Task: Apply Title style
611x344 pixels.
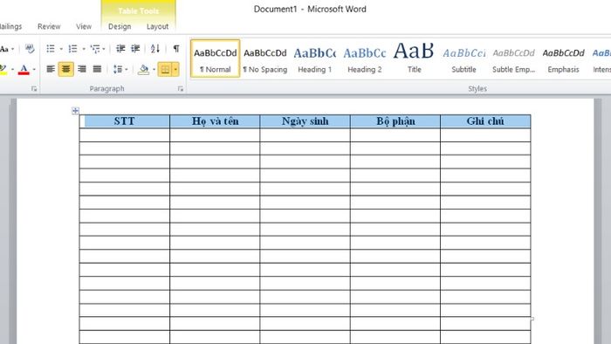Action: (415, 58)
